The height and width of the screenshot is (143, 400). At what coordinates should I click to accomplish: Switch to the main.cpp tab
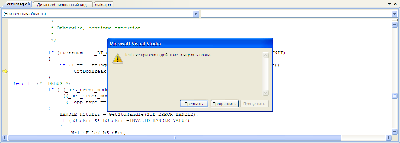coord(103,5)
